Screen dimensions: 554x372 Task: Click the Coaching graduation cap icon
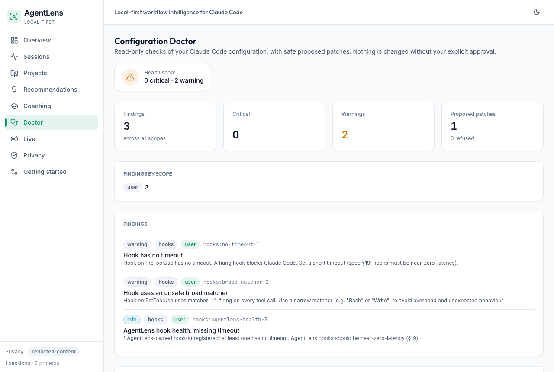pyautogui.click(x=14, y=106)
